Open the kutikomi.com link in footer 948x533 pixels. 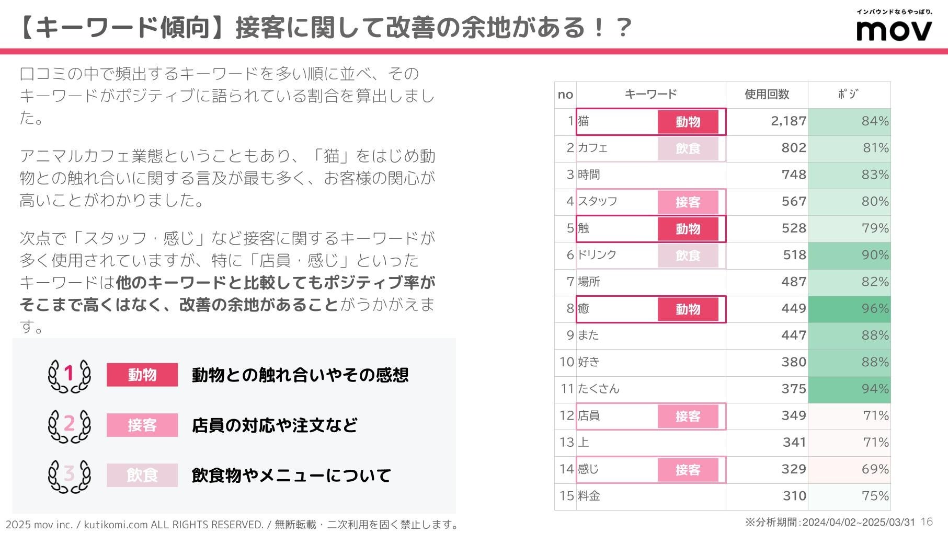coord(116,524)
